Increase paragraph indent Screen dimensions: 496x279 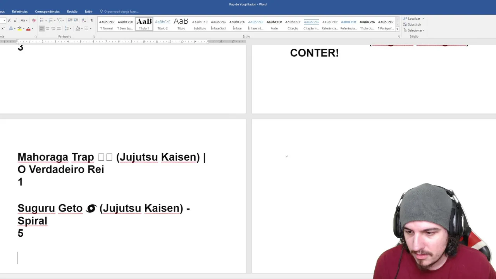tap(76, 20)
